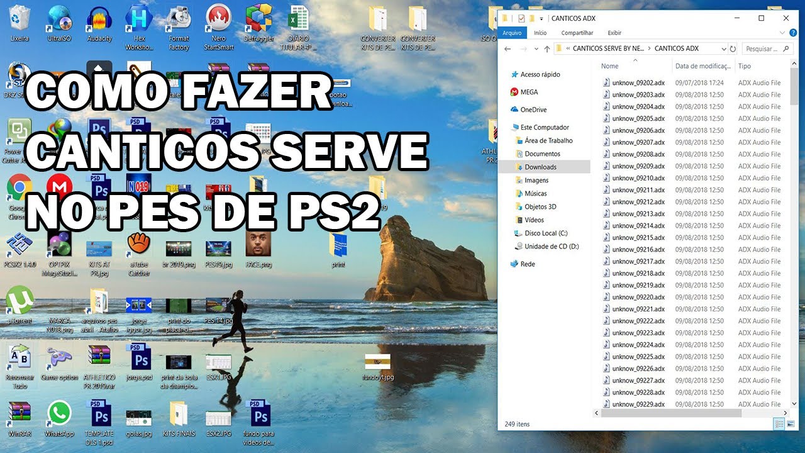Open Disco Local (C:) drive
This screenshot has height=453, width=805.
546,233
